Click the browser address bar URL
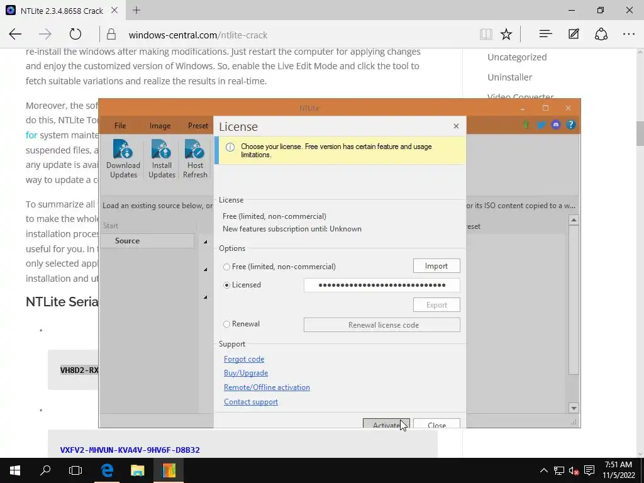The width and height of the screenshot is (644, 483). click(198, 35)
